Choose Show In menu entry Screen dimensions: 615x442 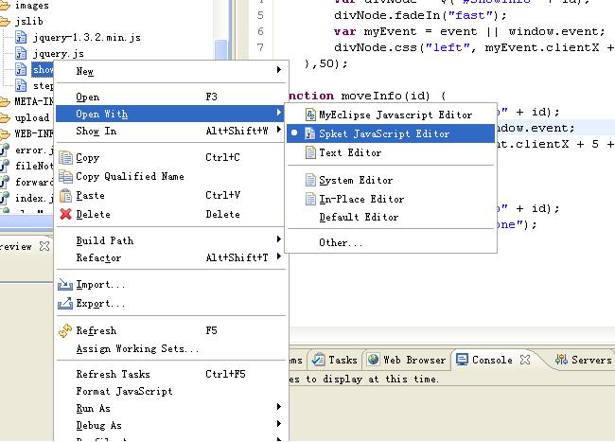point(171,131)
